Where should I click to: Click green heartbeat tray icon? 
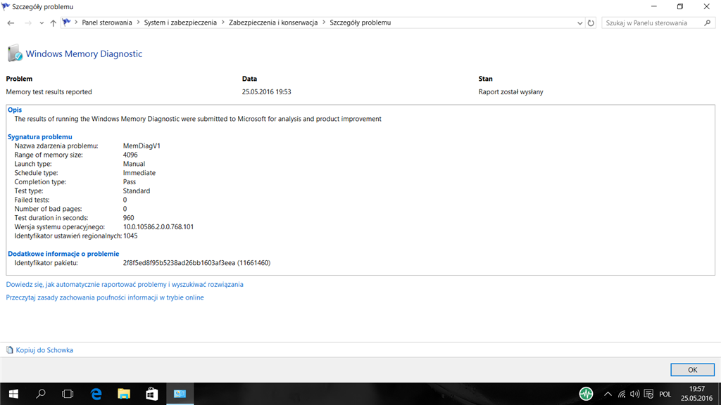586,394
